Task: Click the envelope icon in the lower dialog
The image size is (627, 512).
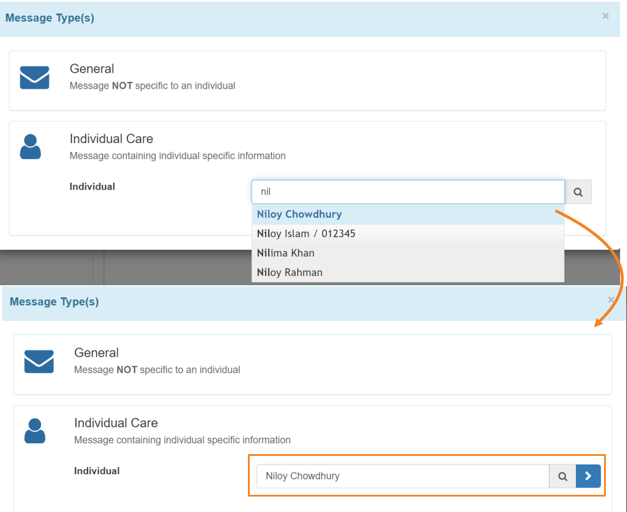Action: [x=39, y=362]
